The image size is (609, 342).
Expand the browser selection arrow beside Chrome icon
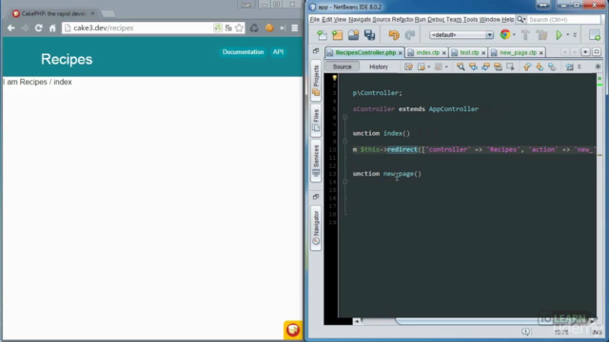[x=514, y=35]
